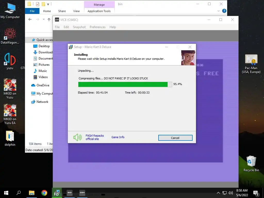This screenshot has height=198, width=264.
Task: Open File Explorer from the taskbar
Action: [31, 193]
